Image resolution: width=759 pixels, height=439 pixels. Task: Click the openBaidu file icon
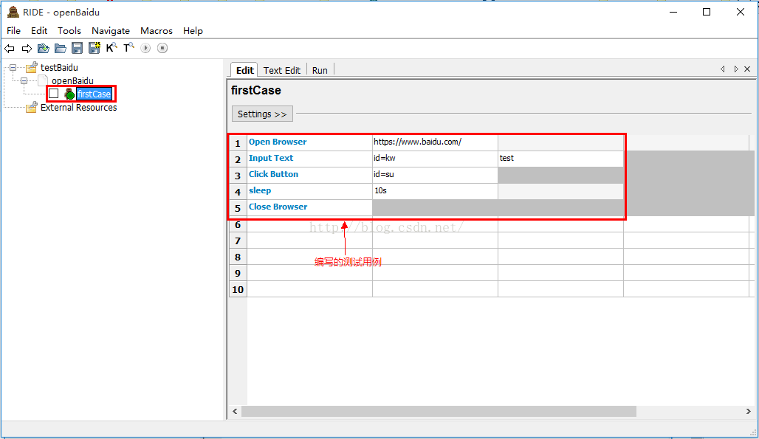(x=44, y=80)
